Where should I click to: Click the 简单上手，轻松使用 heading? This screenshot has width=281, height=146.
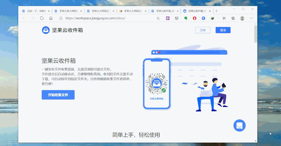click(136, 135)
